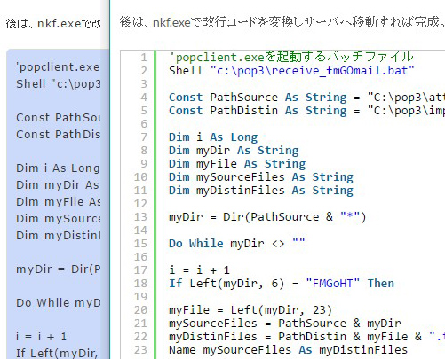
Task: Click 'Shell "c:\pop3' in the blue code block
Action: [x=59, y=84]
